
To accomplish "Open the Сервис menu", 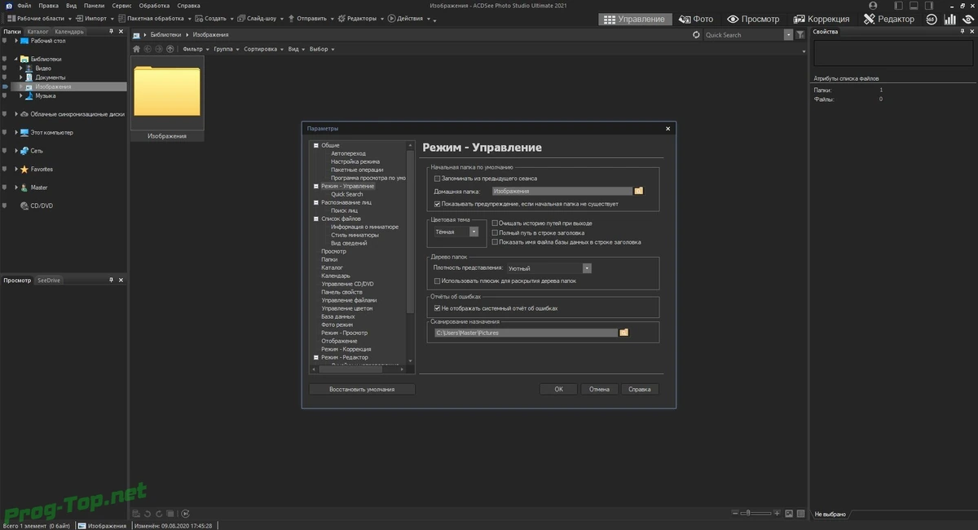I will coord(121,6).
